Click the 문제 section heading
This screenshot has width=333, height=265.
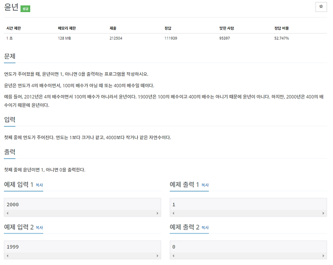[10, 56]
